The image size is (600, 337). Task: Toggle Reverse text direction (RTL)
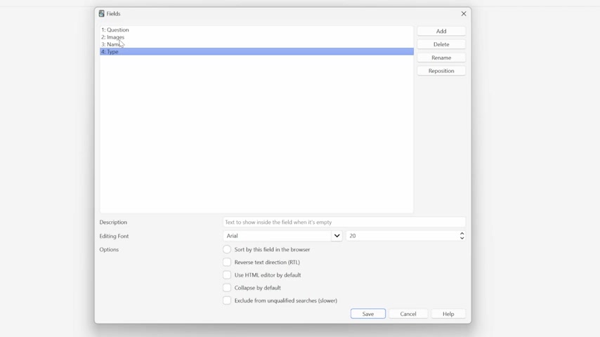[x=227, y=263]
